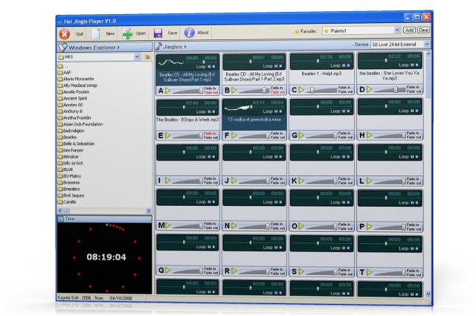Toggle Fade out on jingle B
This screenshot has height=316, width=476.
pyautogui.click(x=277, y=92)
